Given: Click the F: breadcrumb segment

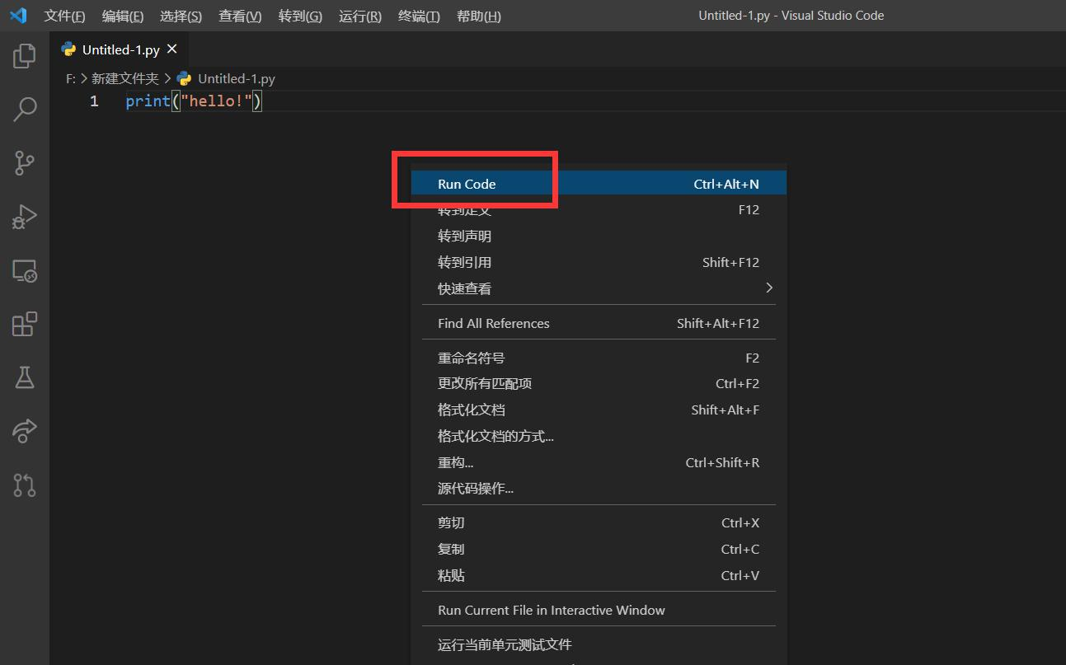Looking at the screenshot, I should click(x=69, y=78).
